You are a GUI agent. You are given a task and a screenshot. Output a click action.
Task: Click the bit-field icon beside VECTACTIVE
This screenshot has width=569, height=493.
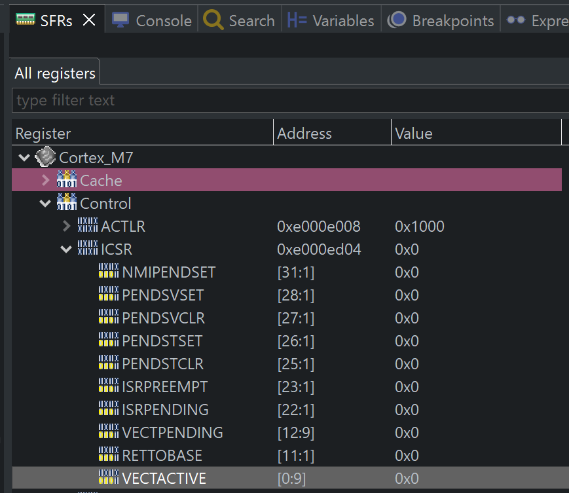(x=108, y=478)
